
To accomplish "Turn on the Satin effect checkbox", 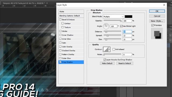I will point(60,43).
